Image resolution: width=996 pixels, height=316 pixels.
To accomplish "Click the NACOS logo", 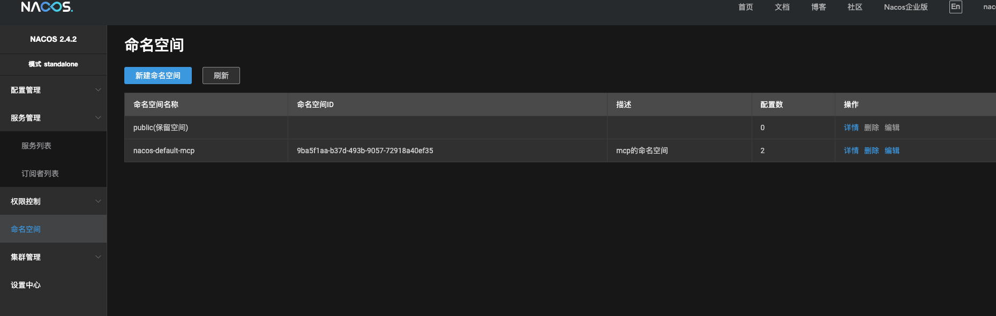I will pos(47,7).
